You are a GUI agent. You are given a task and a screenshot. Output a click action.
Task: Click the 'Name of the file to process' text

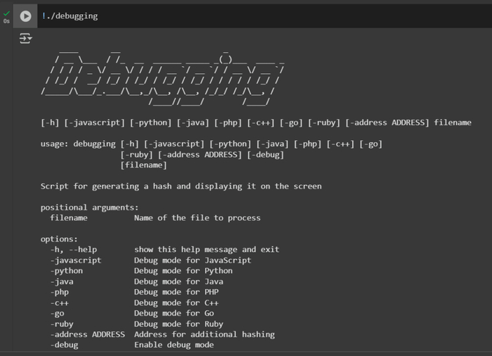coord(197,218)
